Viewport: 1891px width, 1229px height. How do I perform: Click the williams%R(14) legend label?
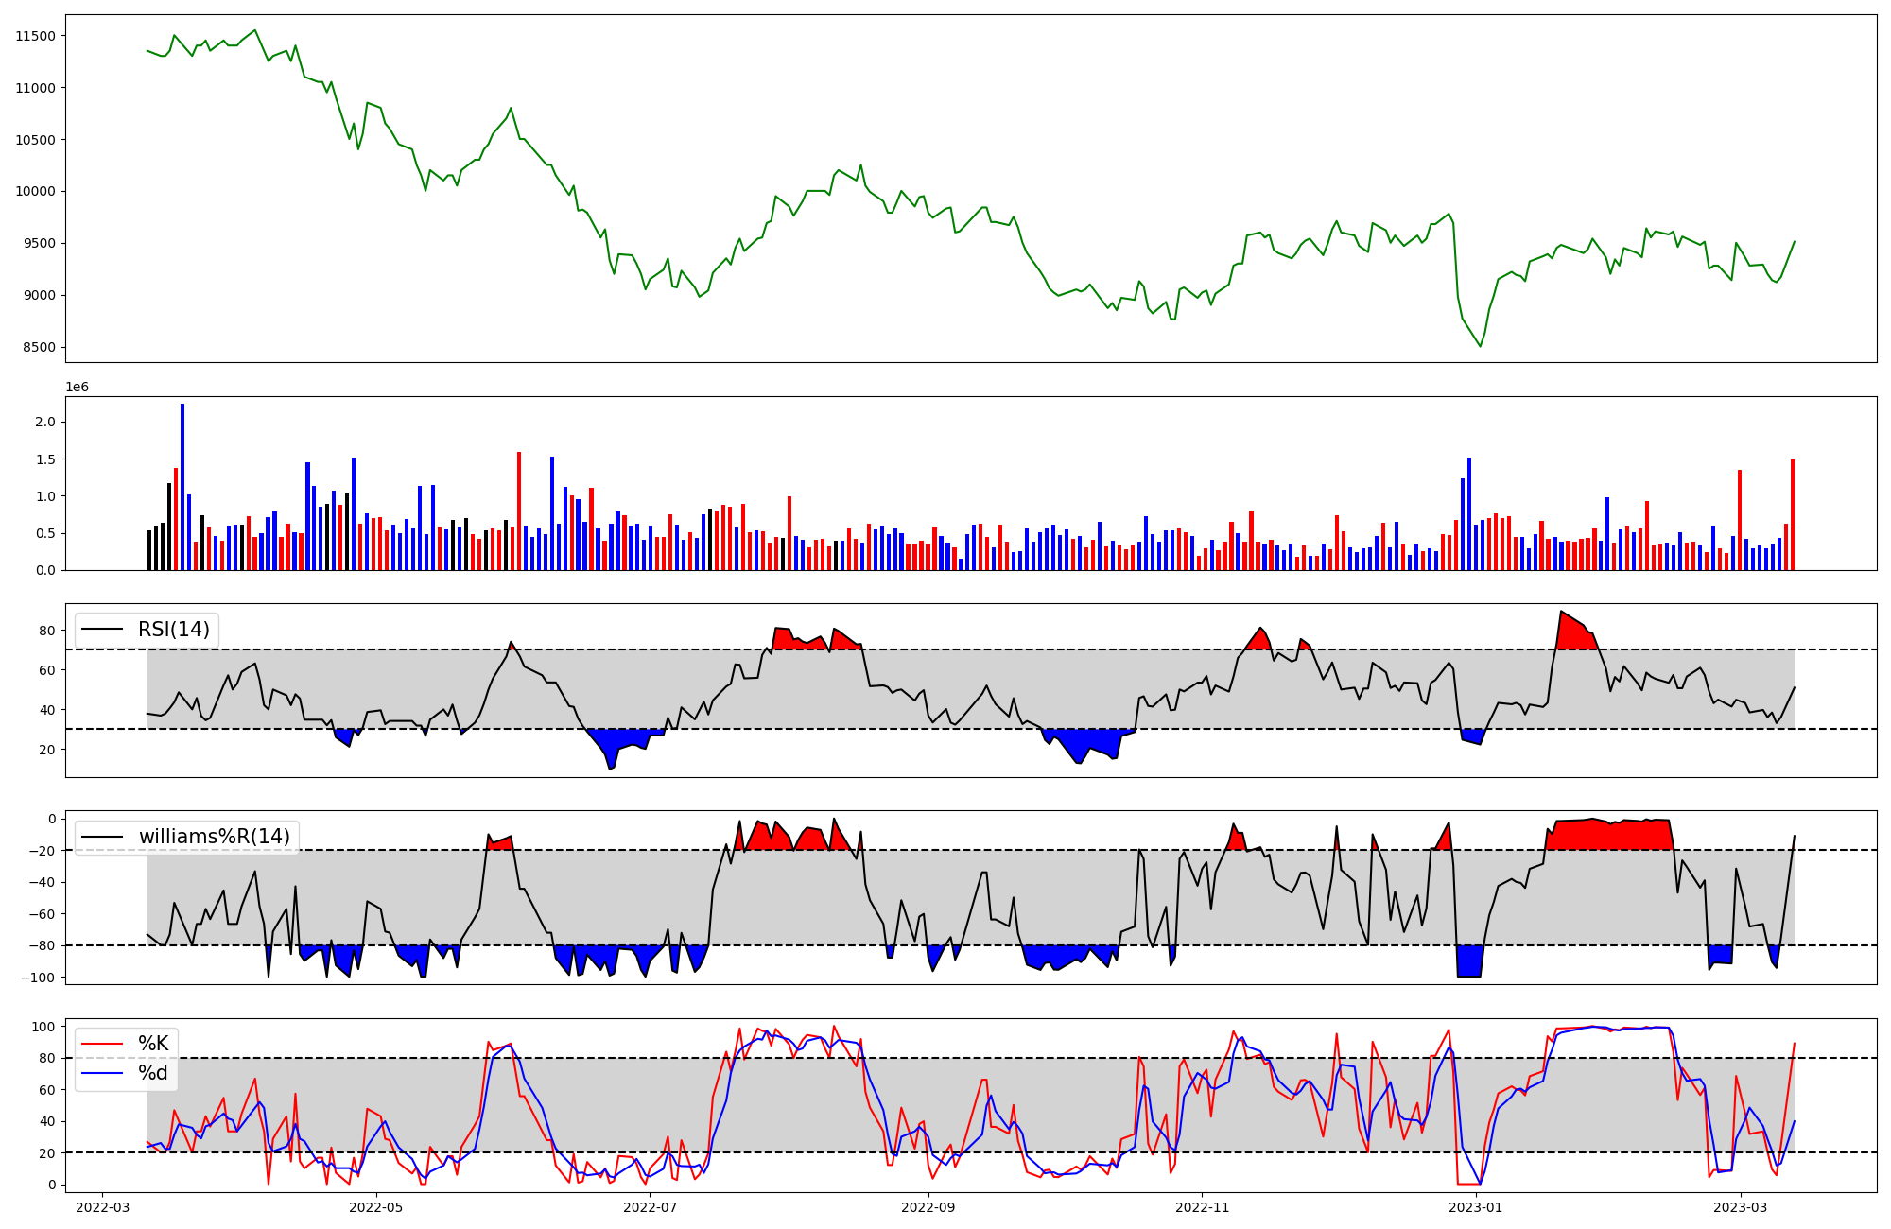coord(215,837)
